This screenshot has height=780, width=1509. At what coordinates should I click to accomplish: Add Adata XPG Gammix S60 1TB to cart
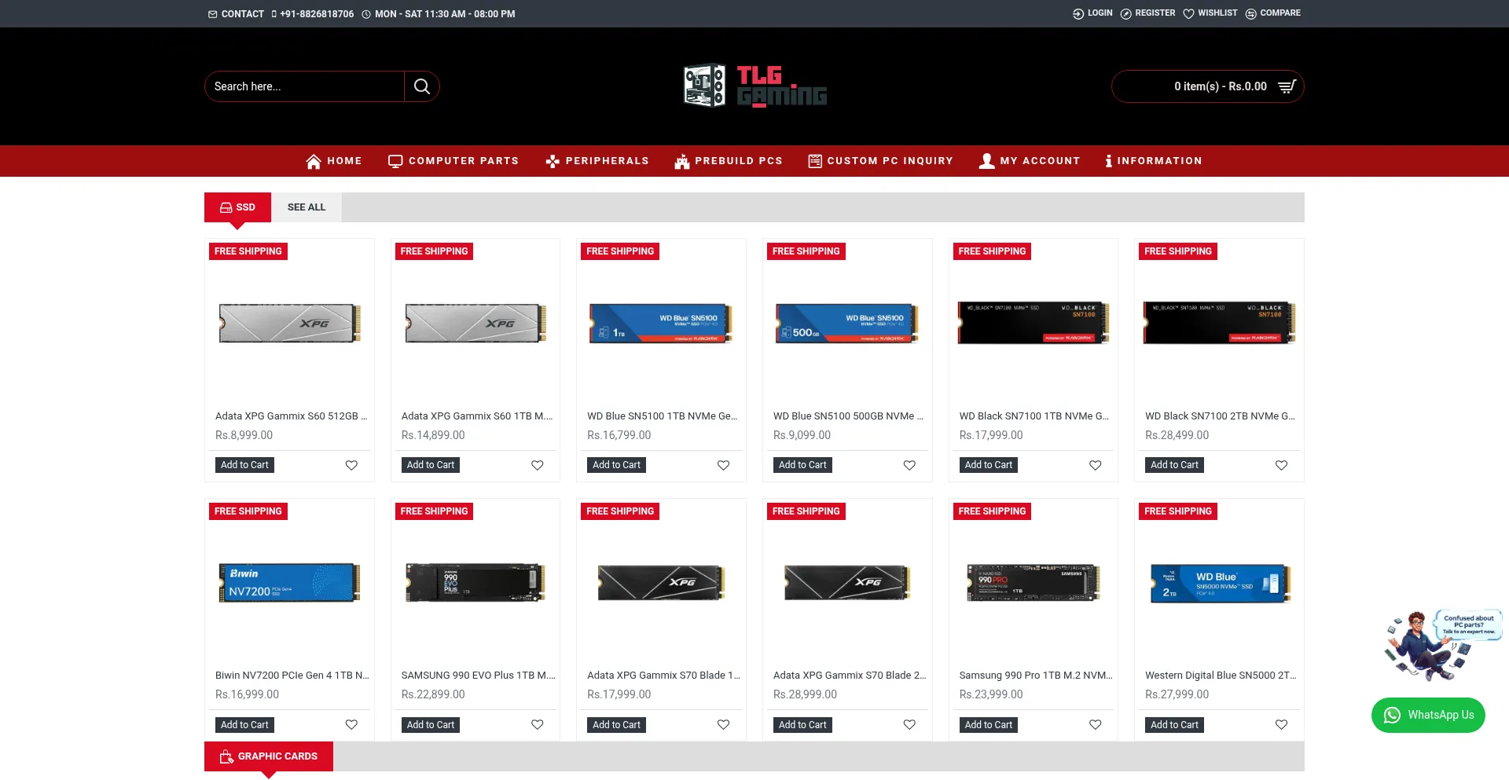click(x=431, y=465)
